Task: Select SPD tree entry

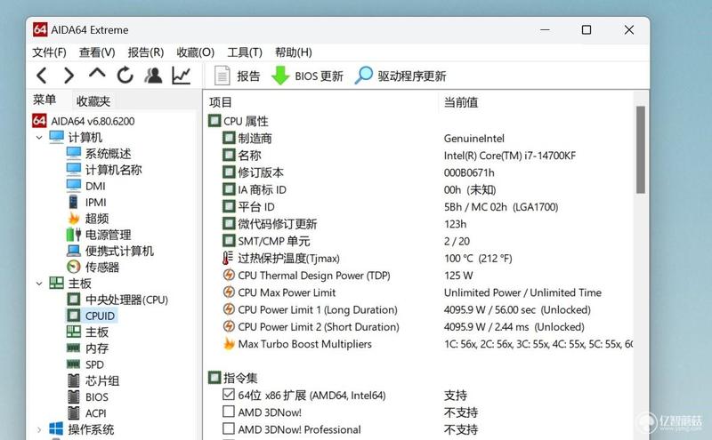Action: click(85, 364)
